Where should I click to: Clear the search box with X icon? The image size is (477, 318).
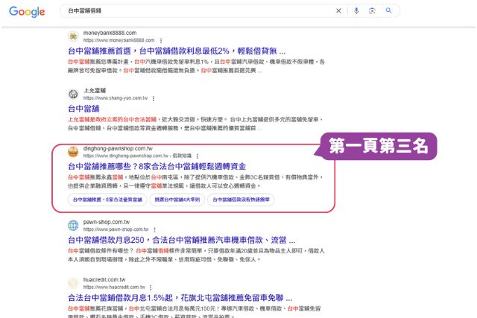(x=338, y=10)
